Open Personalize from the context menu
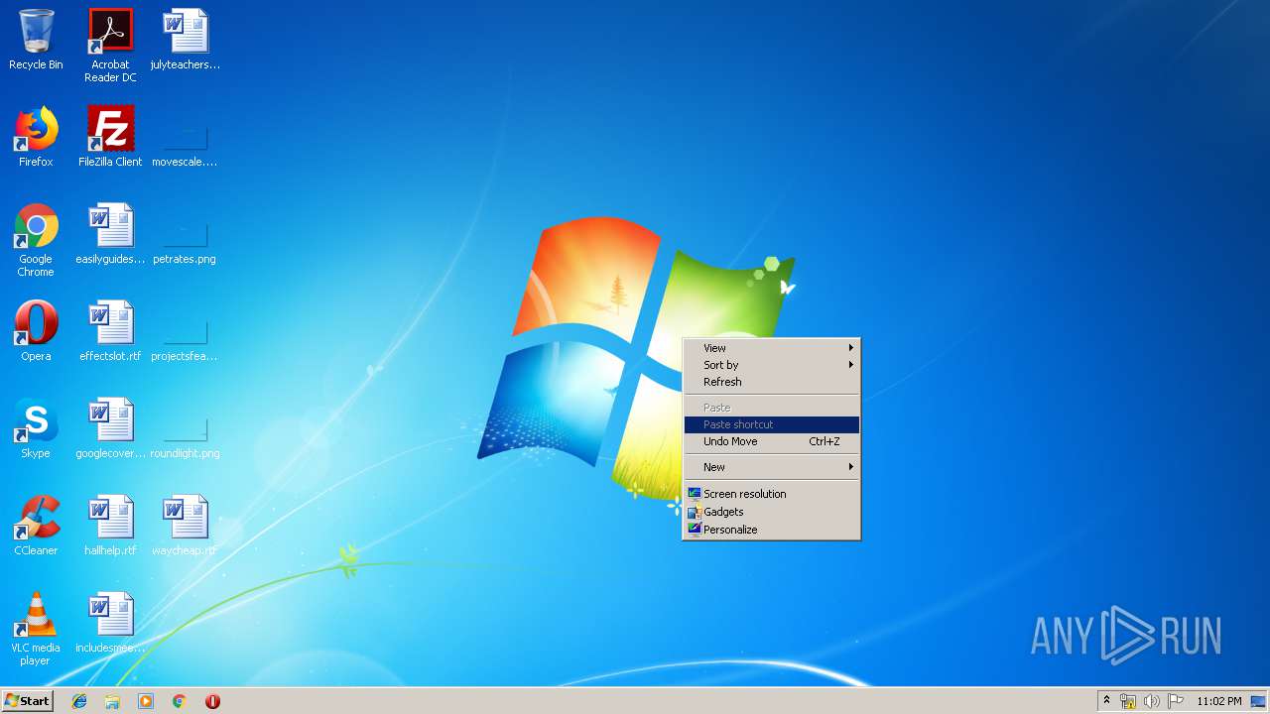Viewport: 1270px width, 714px height. (772, 530)
